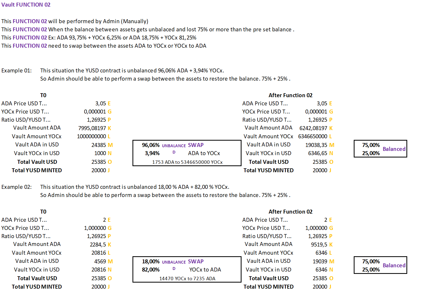The height and width of the screenshot is (291, 438).
Task: Select the 2284,5 Vault Amount ADA cell
Action: (x=98, y=245)
